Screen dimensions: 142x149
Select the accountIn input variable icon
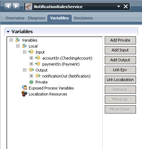coord(38,58)
